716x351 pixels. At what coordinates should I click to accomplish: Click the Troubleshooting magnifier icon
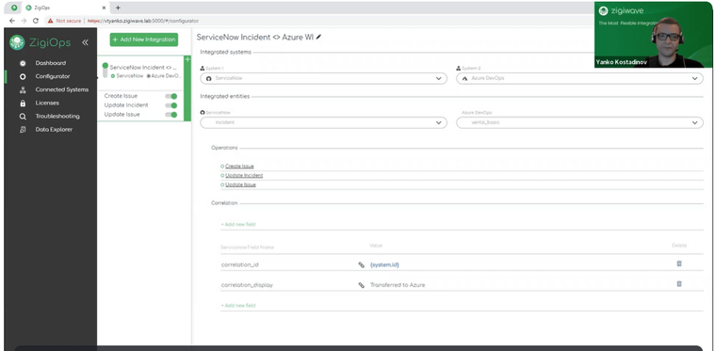(x=23, y=117)
